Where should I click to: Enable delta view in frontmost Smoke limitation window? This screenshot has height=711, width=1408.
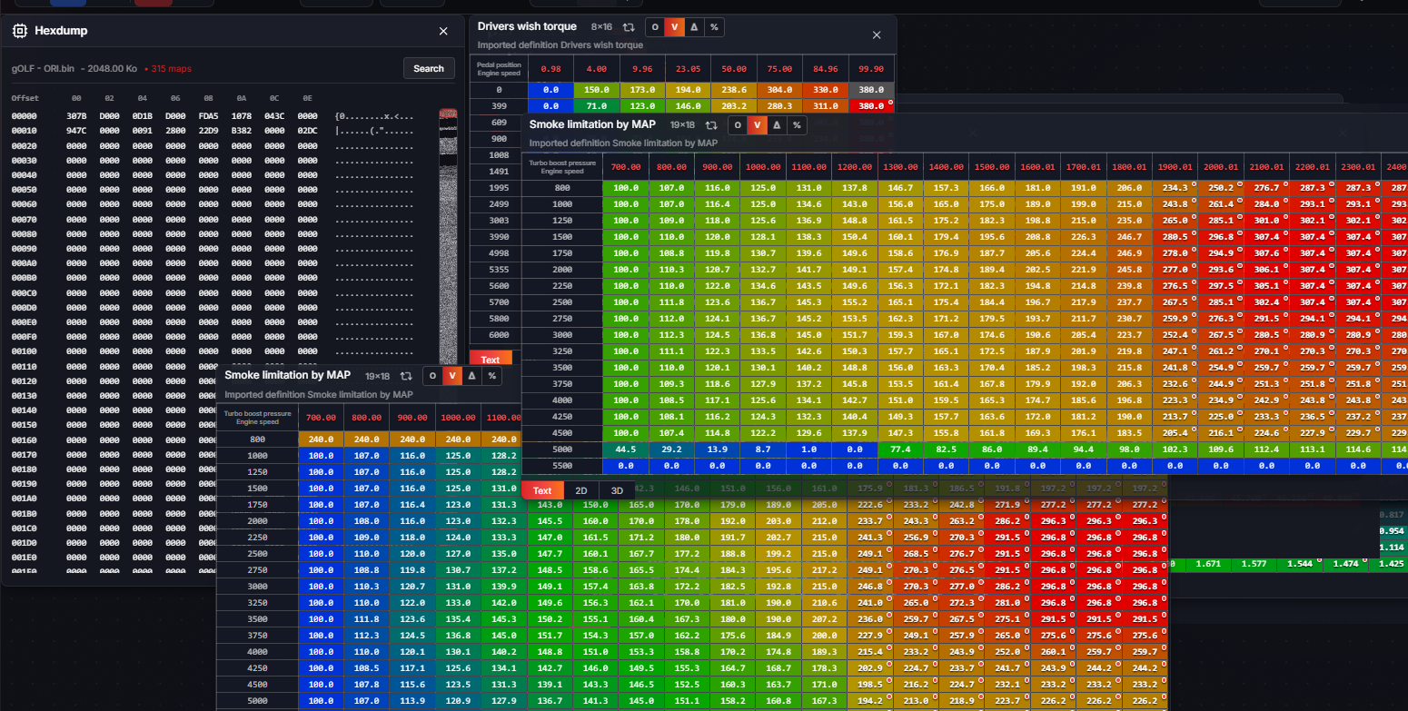click(471, 376)
